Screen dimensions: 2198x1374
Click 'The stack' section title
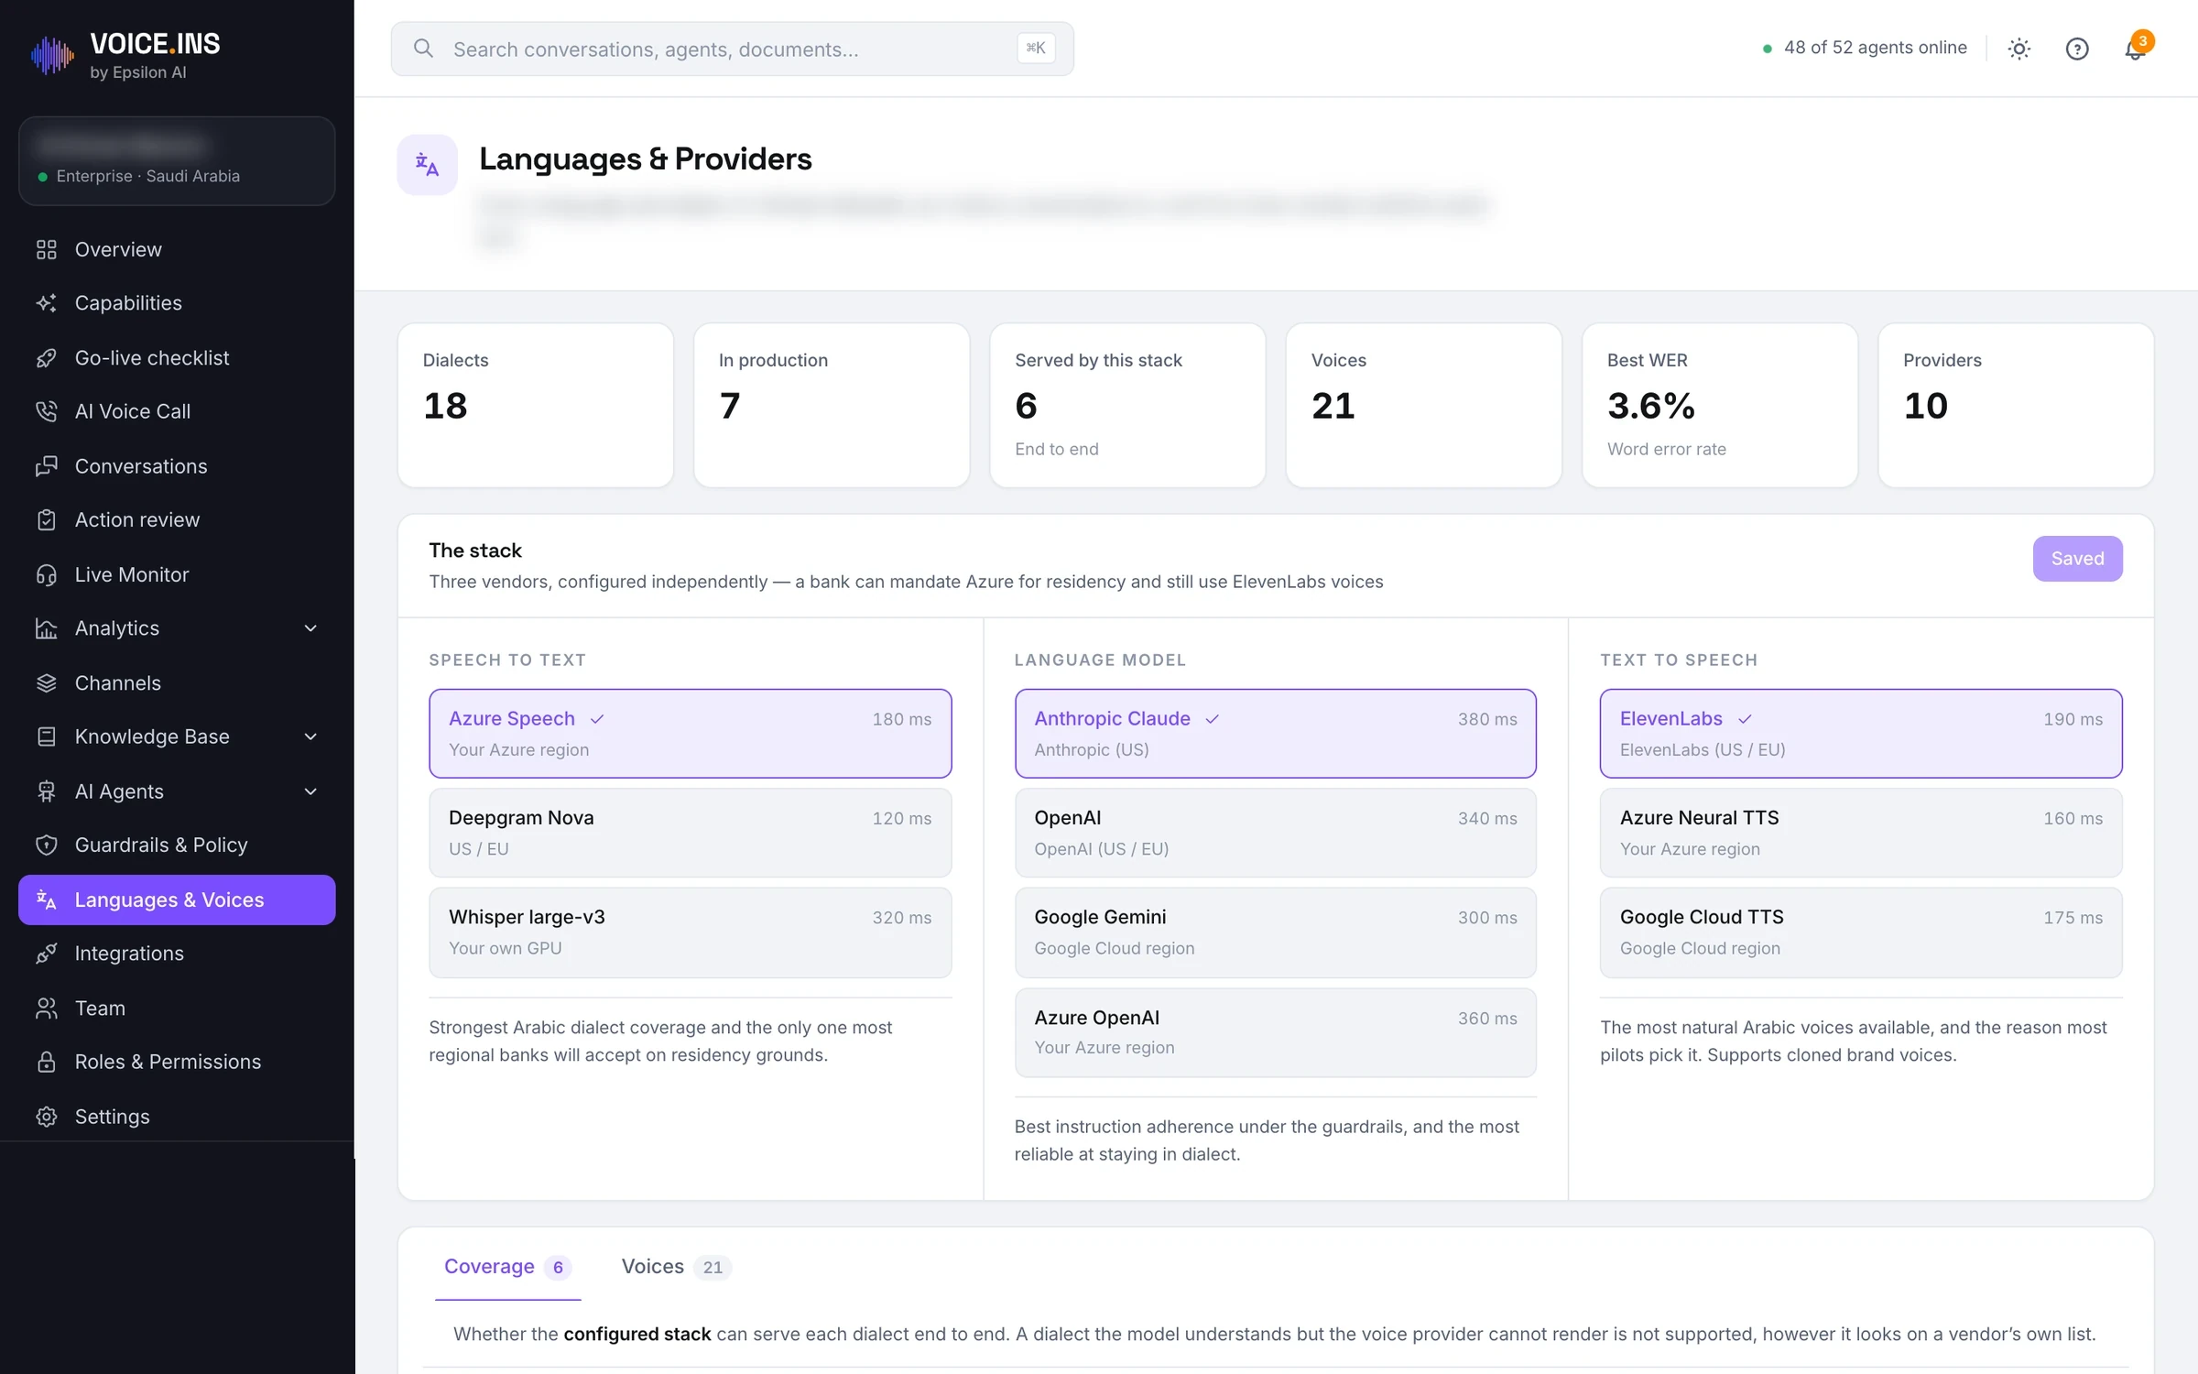[x=475, y=551]
